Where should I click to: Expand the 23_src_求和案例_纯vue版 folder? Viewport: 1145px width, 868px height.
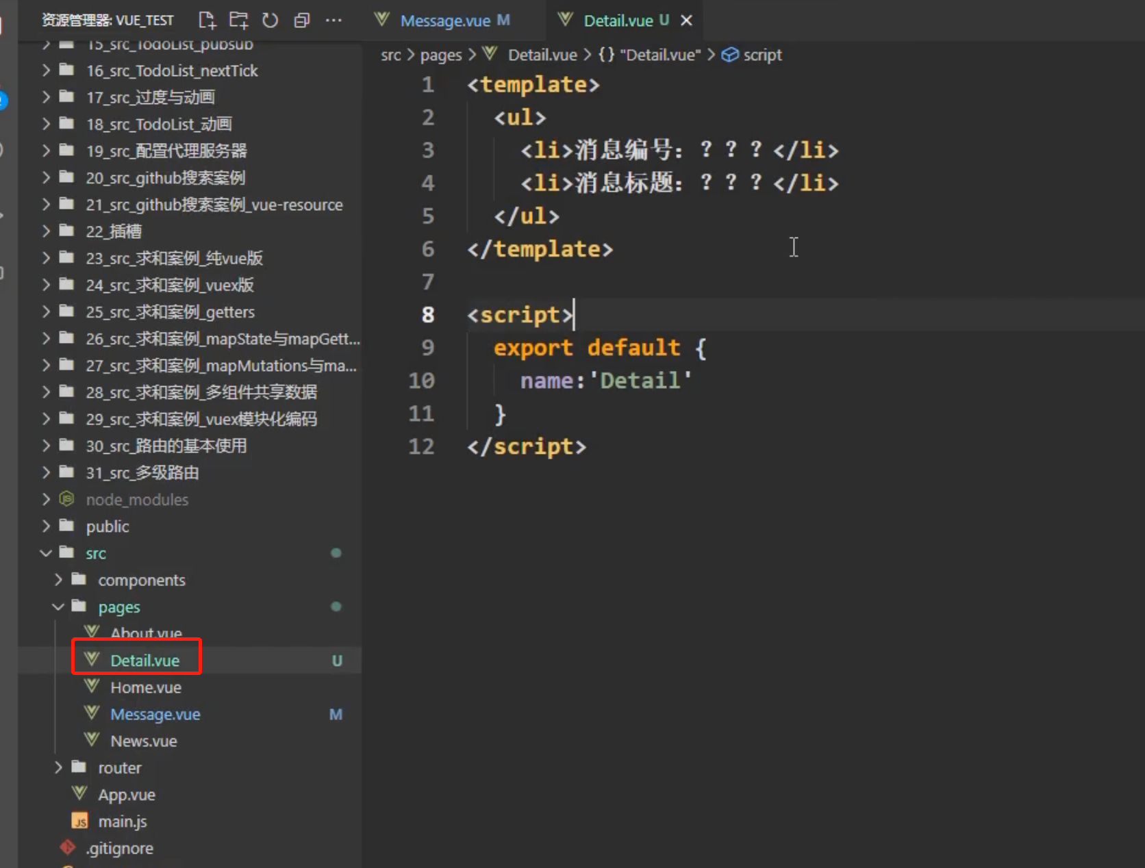(x=190, y=258)
